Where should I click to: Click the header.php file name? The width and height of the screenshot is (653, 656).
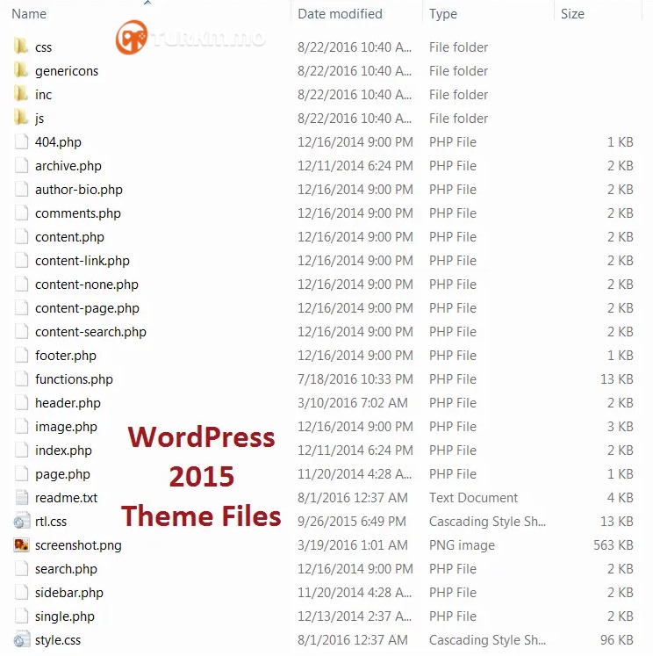click(x=68, y=403)
